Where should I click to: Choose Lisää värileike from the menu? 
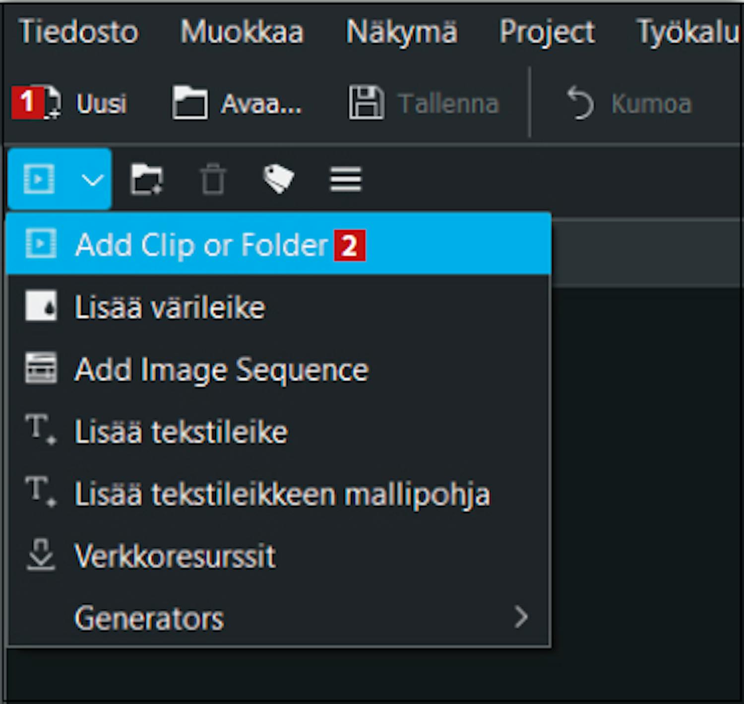tap(170, 307)
